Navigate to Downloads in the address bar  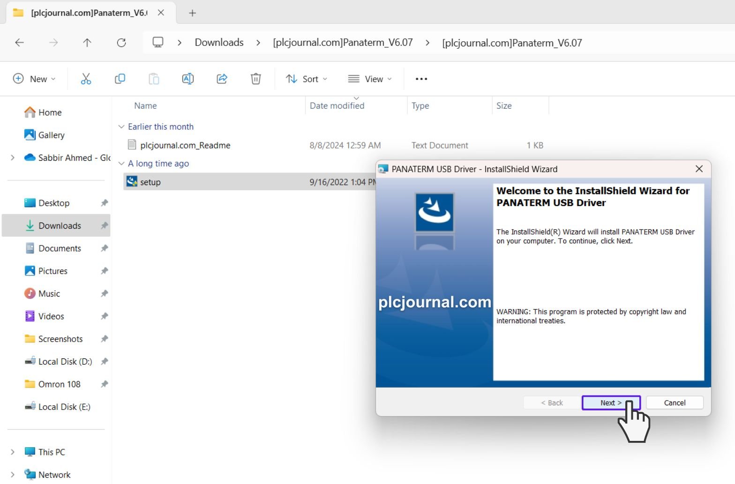click(219, 43)
